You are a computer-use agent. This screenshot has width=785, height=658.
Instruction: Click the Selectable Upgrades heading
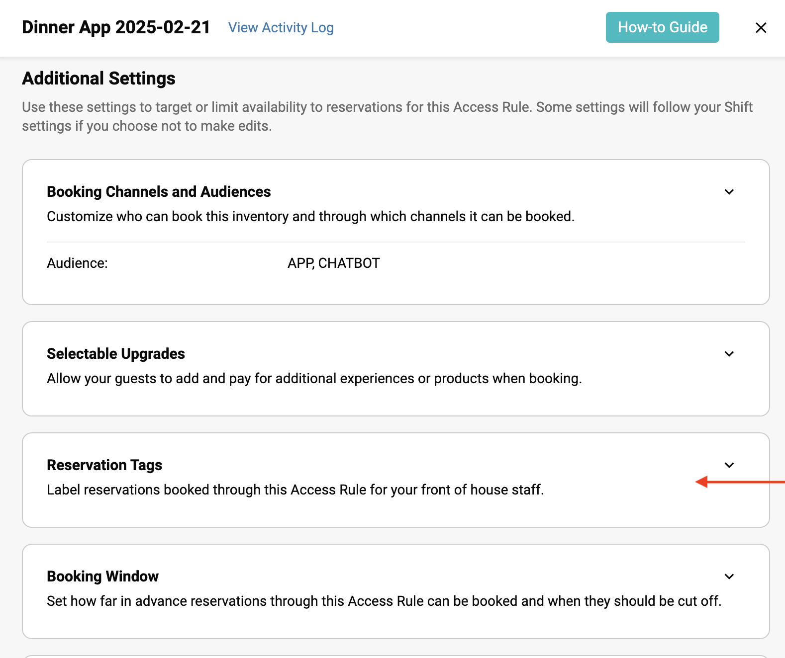116,354
